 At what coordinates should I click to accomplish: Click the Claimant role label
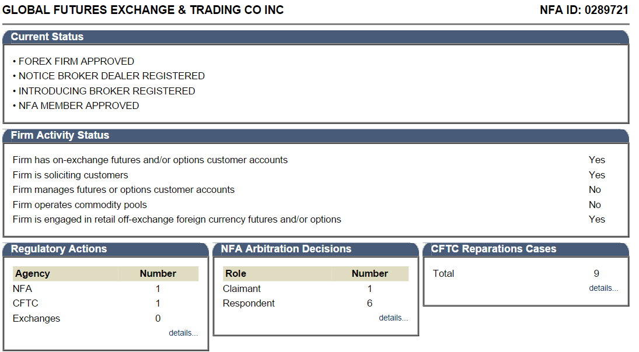[x=242, y=288]
